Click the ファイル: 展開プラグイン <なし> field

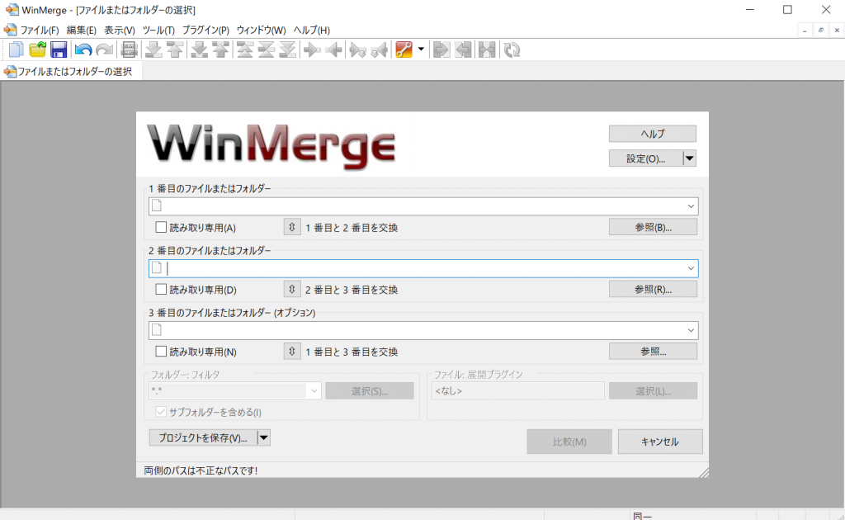pyautogui.click(x=518, y=390)
